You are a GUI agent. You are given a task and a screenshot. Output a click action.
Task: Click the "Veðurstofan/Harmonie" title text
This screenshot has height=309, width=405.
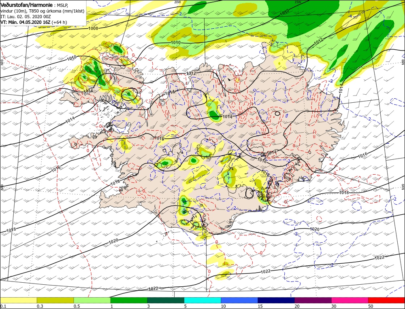pyautogui.click(x=27, y=5)
